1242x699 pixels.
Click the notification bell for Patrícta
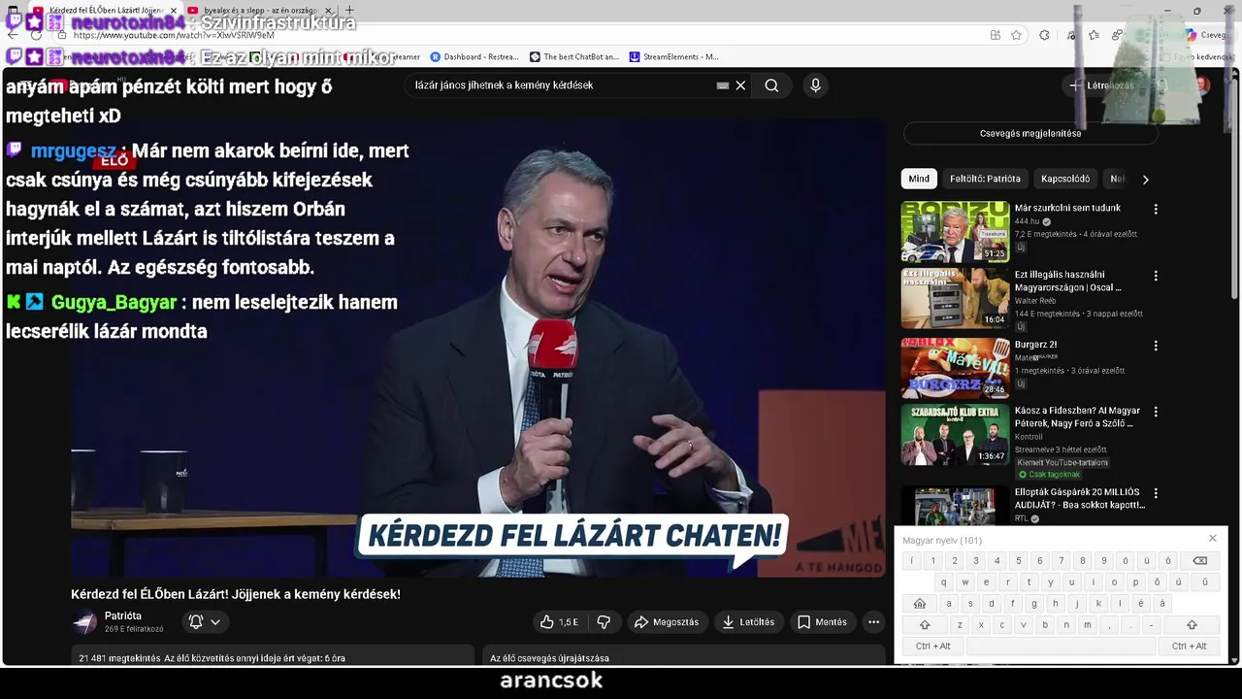(x=196, y=622)
